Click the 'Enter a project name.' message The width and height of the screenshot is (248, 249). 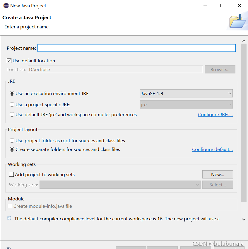click(x=27, y=27)
